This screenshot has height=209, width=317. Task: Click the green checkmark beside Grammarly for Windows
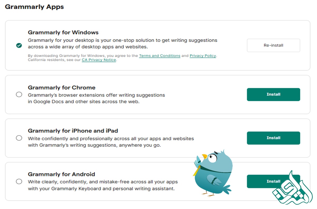pyautogui.click(x=19, y=46)
